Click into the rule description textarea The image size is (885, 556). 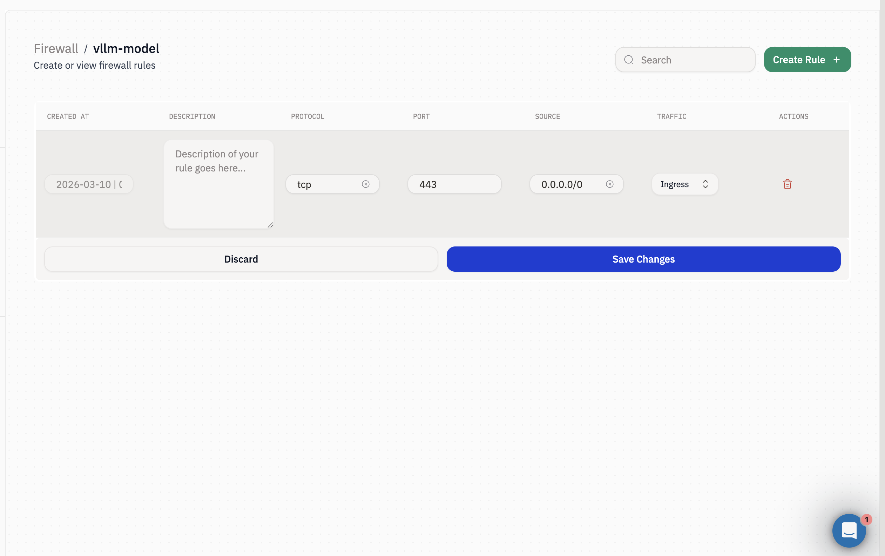click(x=218, y=184)
